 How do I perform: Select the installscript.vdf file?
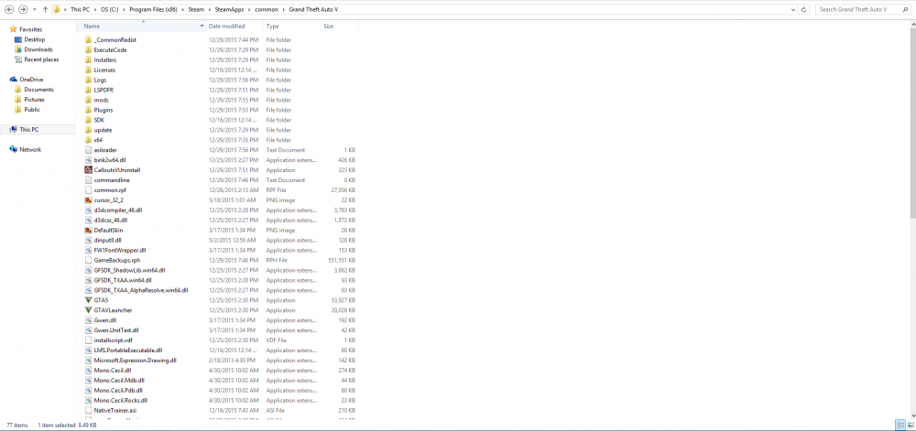113,340
